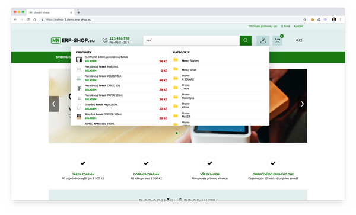
Task: Click VŠE SKLADEM benefit heading
Action: tap(209, 174)
